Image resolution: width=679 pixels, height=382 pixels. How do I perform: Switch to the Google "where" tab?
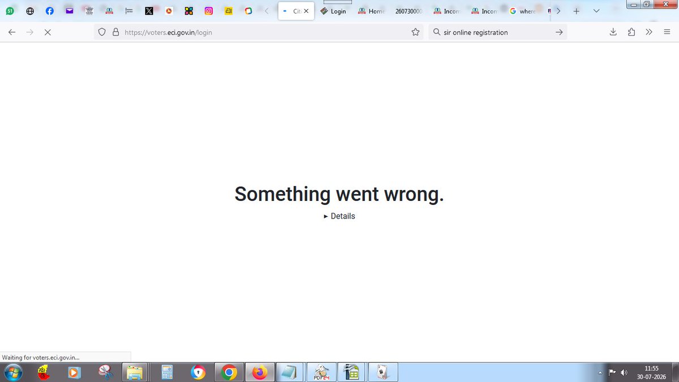(x=522, y=11)
